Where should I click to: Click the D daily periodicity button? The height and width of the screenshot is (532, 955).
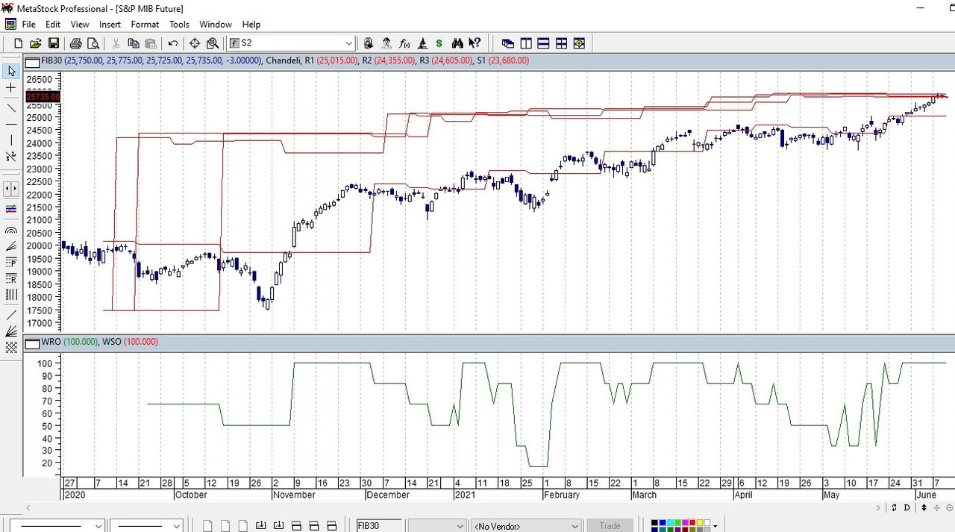(x=908, y=508)
